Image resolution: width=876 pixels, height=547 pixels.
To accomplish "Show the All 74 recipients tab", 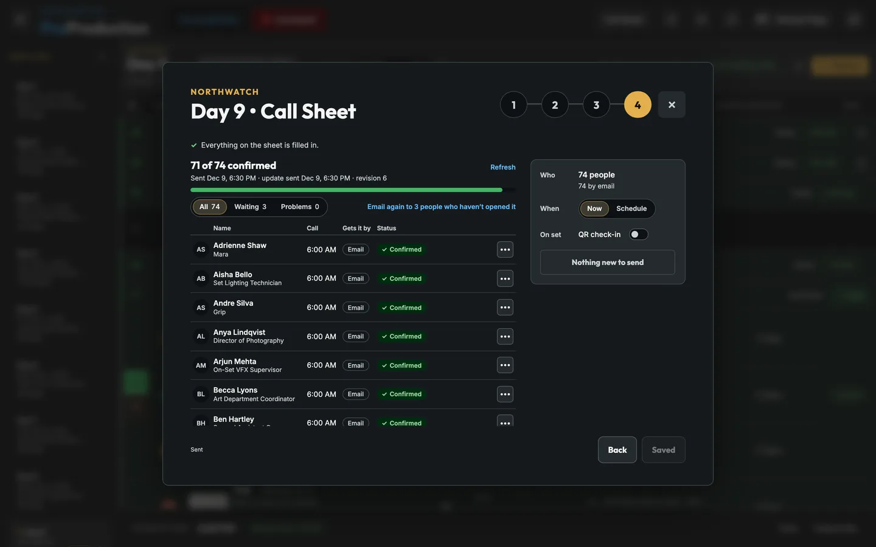I will (210, 207).
